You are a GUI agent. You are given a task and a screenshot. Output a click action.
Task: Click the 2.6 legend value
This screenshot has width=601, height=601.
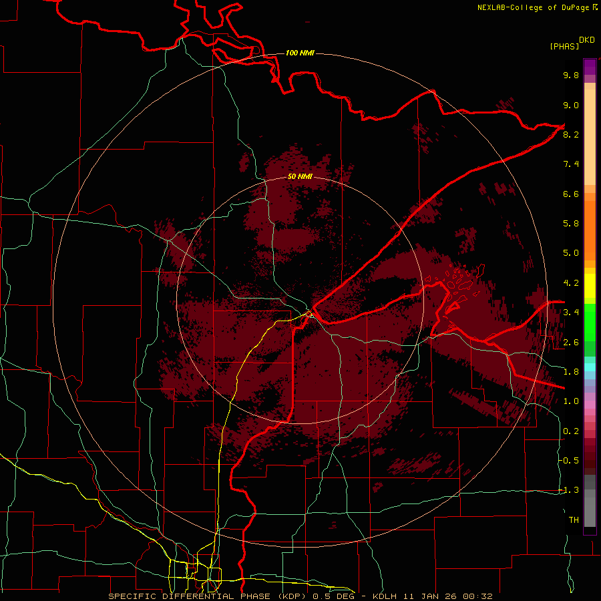point(571,343)
